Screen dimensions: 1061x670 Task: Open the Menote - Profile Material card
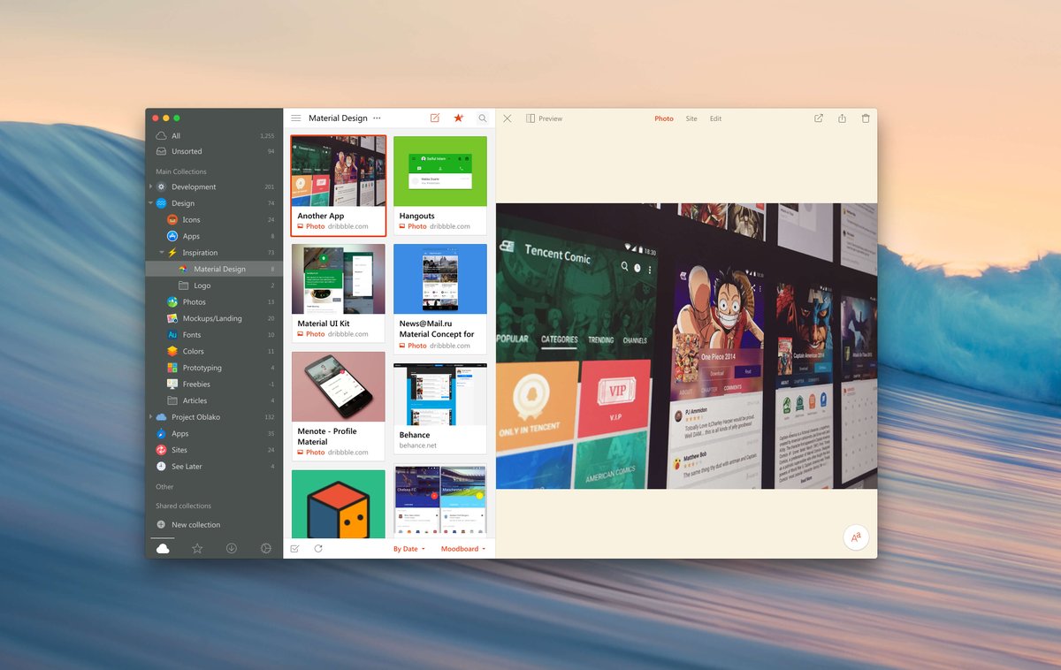pos(339,406)
